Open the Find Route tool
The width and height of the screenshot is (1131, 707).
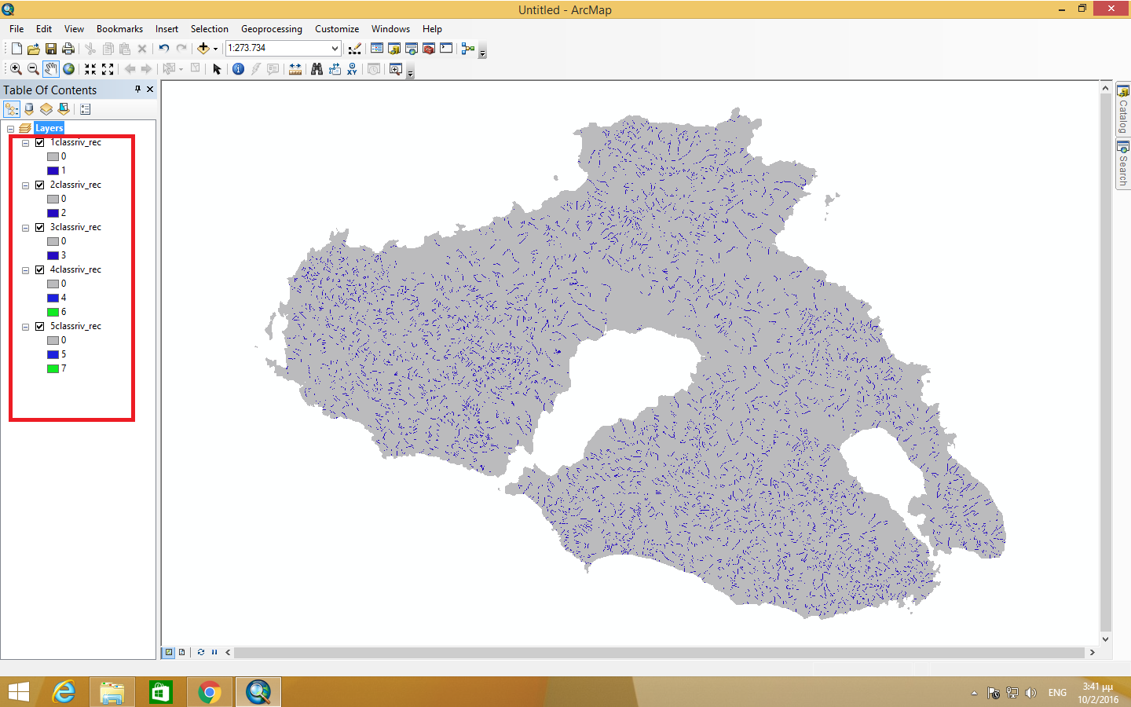tap(335, 69)
